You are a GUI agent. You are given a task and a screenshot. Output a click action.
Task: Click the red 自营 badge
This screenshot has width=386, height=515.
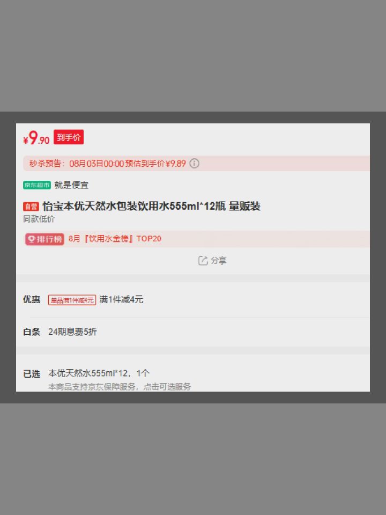(31, 206)
